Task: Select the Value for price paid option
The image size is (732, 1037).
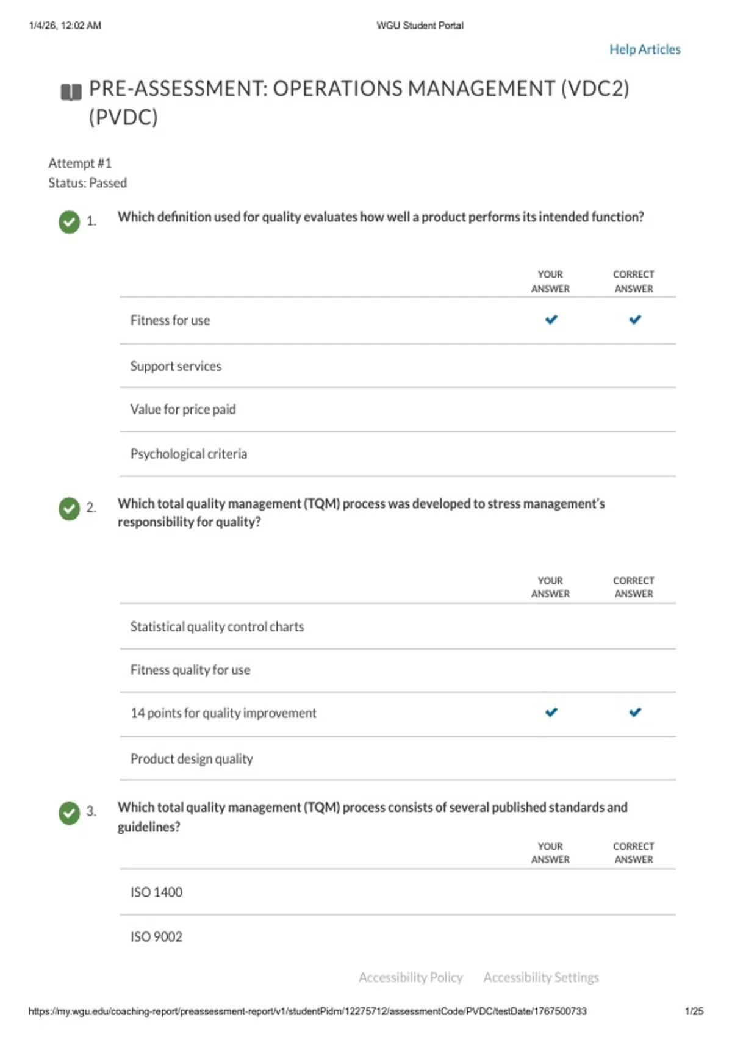Action: pyautogui.click(x=398, y=409)
